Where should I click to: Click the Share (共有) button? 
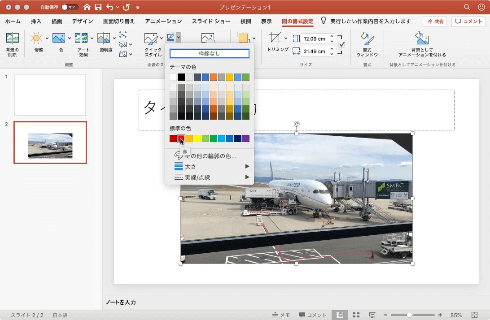coord(435,22)
